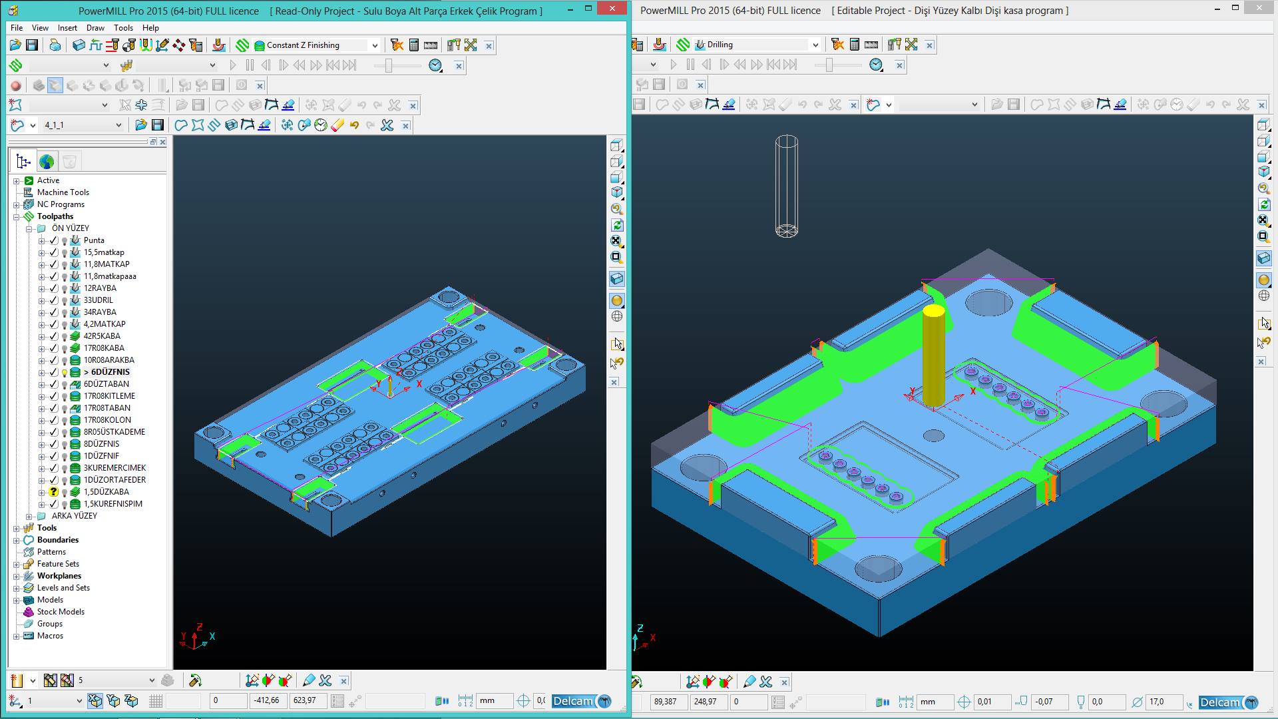Click the Delcam logo in left window
The width and height of the screenshot is (1278, 719).
582,701
